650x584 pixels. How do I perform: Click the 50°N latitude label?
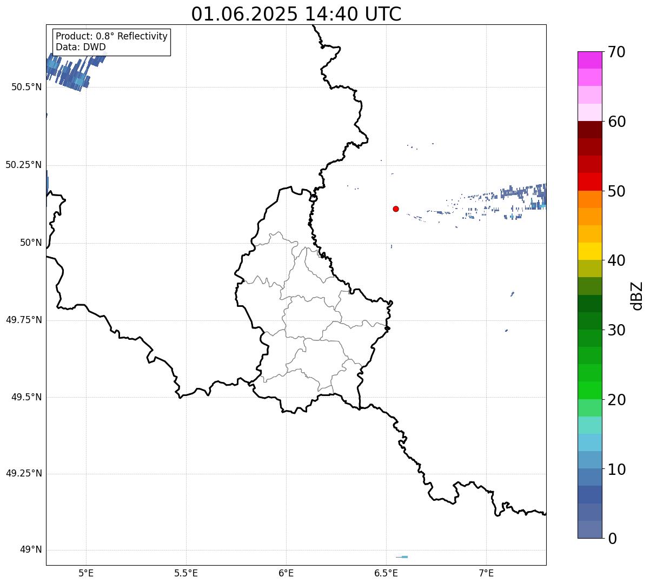31,243
